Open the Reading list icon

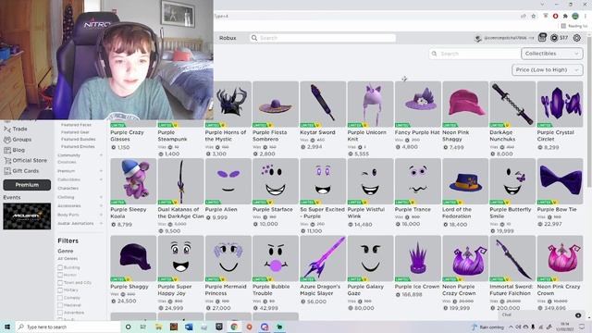[x=563, y=26]
